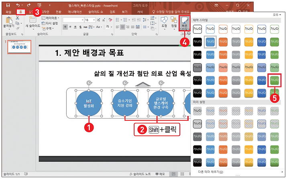Open the Font (글꼴) dialog launcher

tap(112, 34)
